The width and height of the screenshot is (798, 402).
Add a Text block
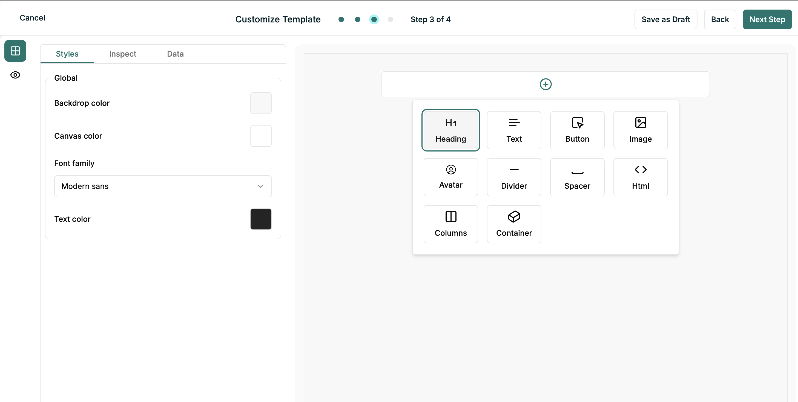[514, 130]
